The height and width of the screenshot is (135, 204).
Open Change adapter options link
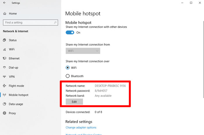[x=81, y=127]
